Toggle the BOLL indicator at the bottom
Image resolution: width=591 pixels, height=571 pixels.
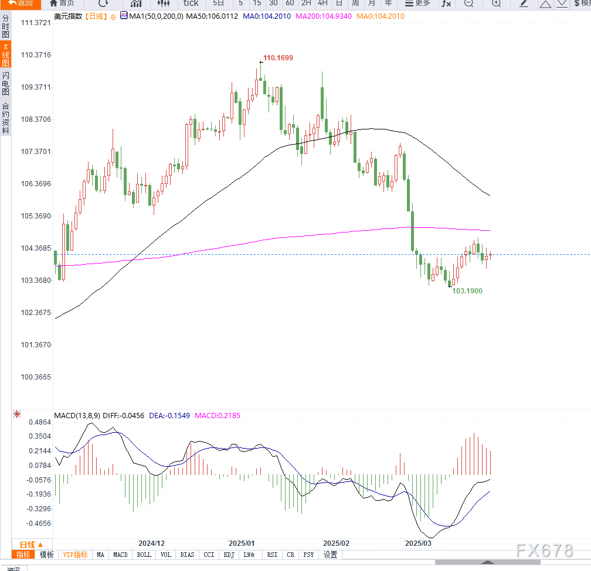(x=144, y=555)
